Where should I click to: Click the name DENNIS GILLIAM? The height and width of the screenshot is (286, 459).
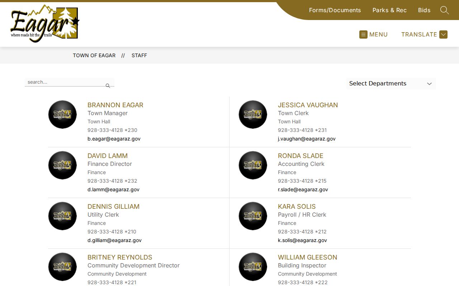point(113,206)
